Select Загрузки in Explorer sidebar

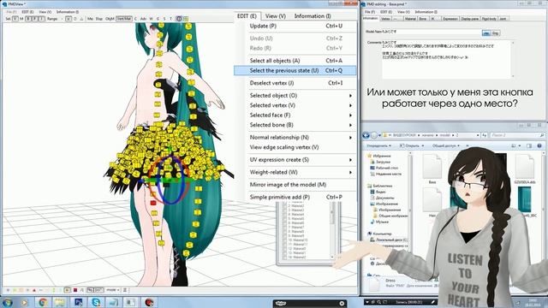(383, 162)
